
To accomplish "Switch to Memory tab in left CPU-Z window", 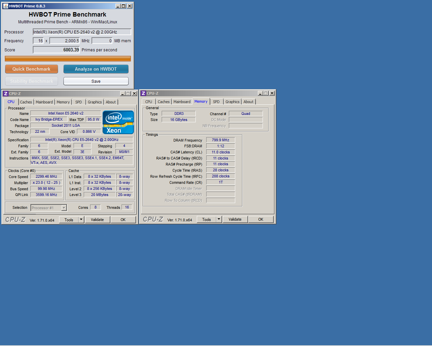I will (63, 102).
